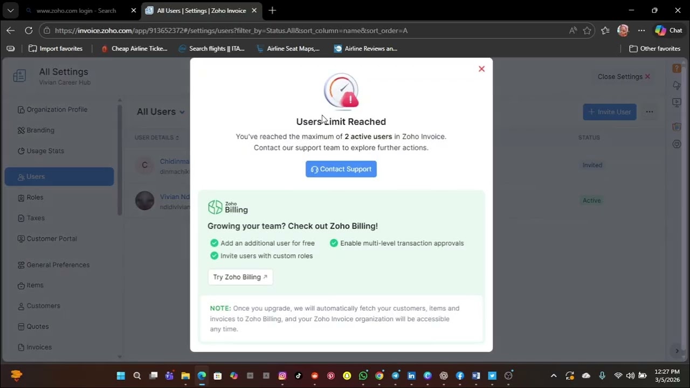
Task: Open the tab actions dropdown menu
Action: click(10, 10)
